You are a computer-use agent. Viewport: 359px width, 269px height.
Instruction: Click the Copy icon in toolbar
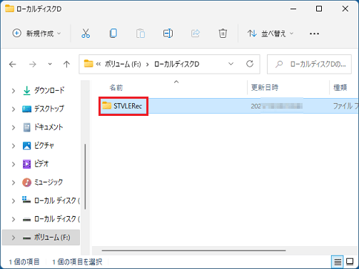click(113, 34)
